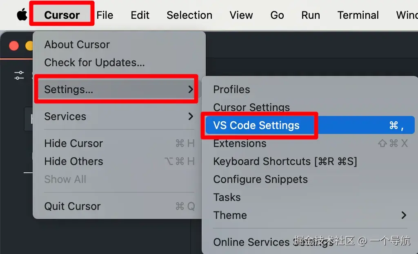Open the Cursor menu
This screenshot has width=418, height=254.
61,15
